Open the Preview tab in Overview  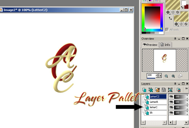coord(150,45)
